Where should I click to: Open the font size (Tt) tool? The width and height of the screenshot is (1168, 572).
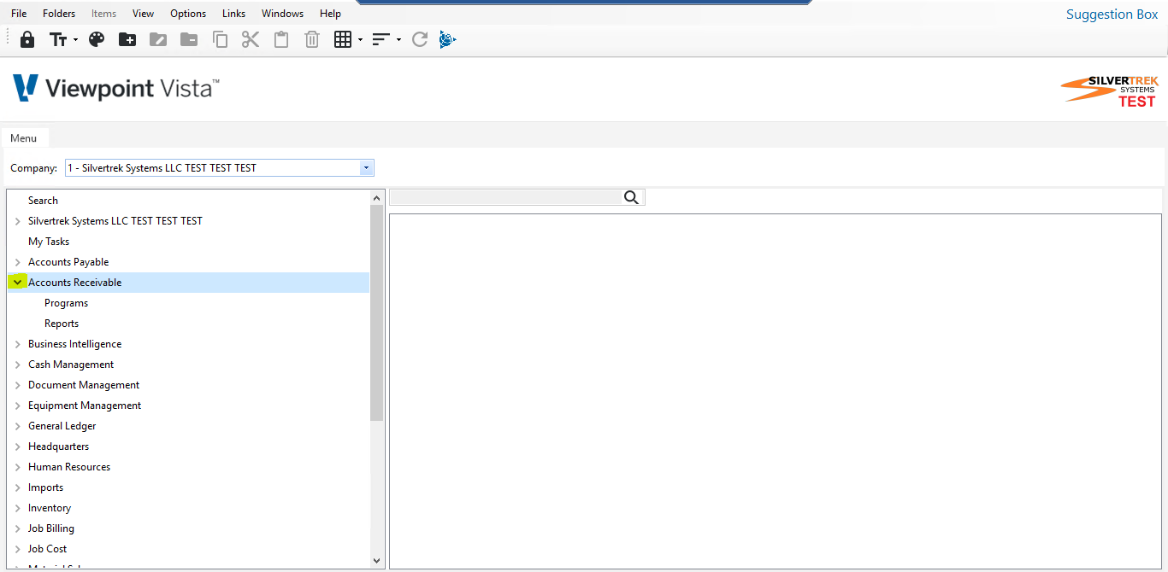[x=57, y=39]
